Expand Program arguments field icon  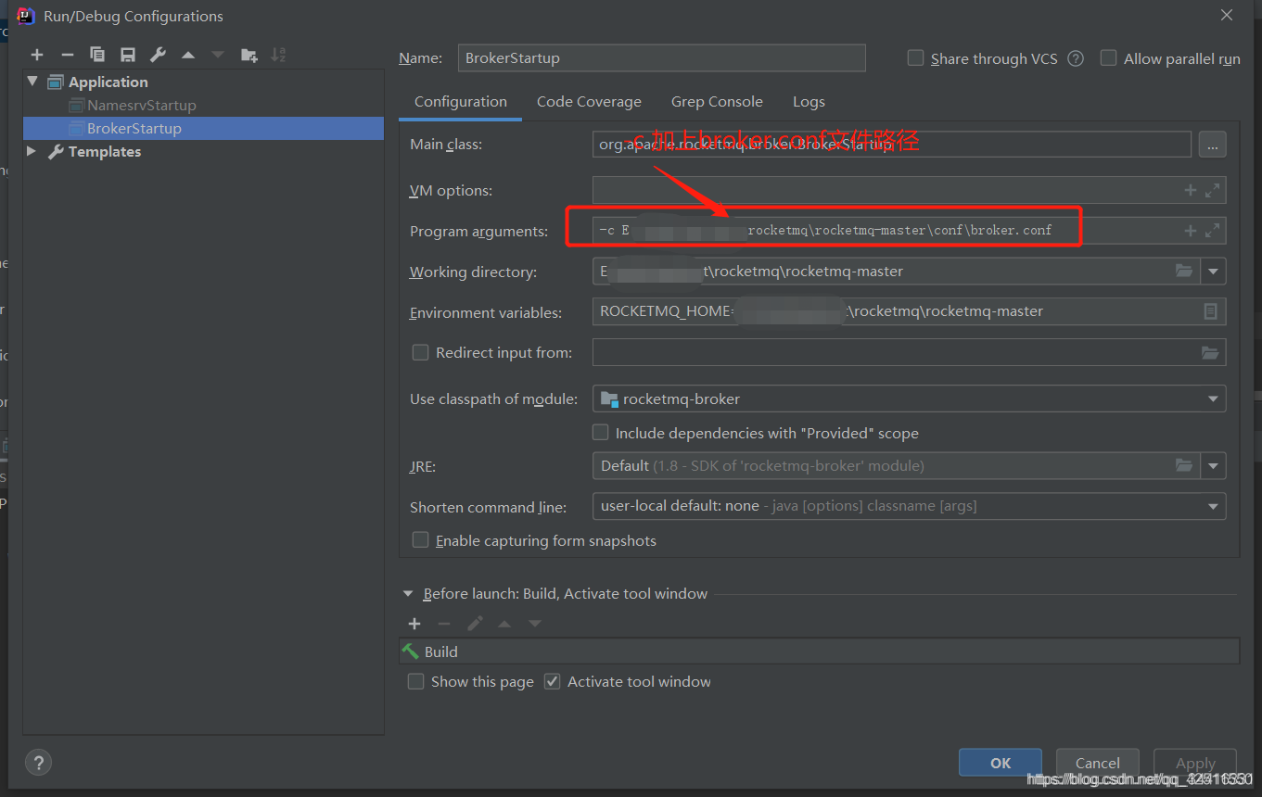1212,231
